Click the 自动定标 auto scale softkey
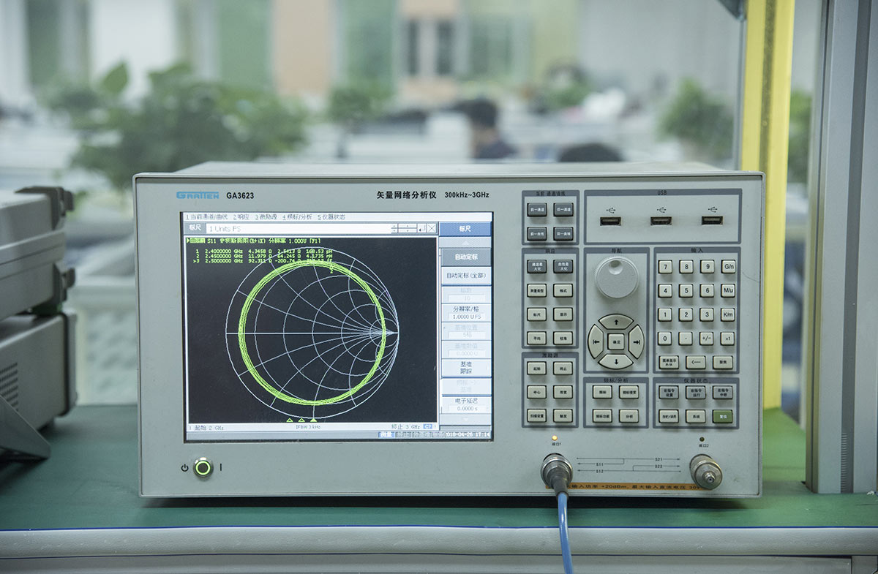878x574 pixels. [x=465, y=257]
